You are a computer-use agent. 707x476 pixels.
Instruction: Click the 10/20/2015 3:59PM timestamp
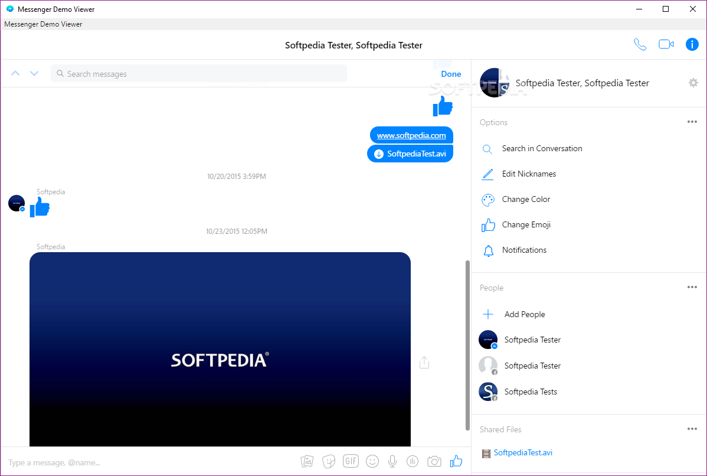236,177
